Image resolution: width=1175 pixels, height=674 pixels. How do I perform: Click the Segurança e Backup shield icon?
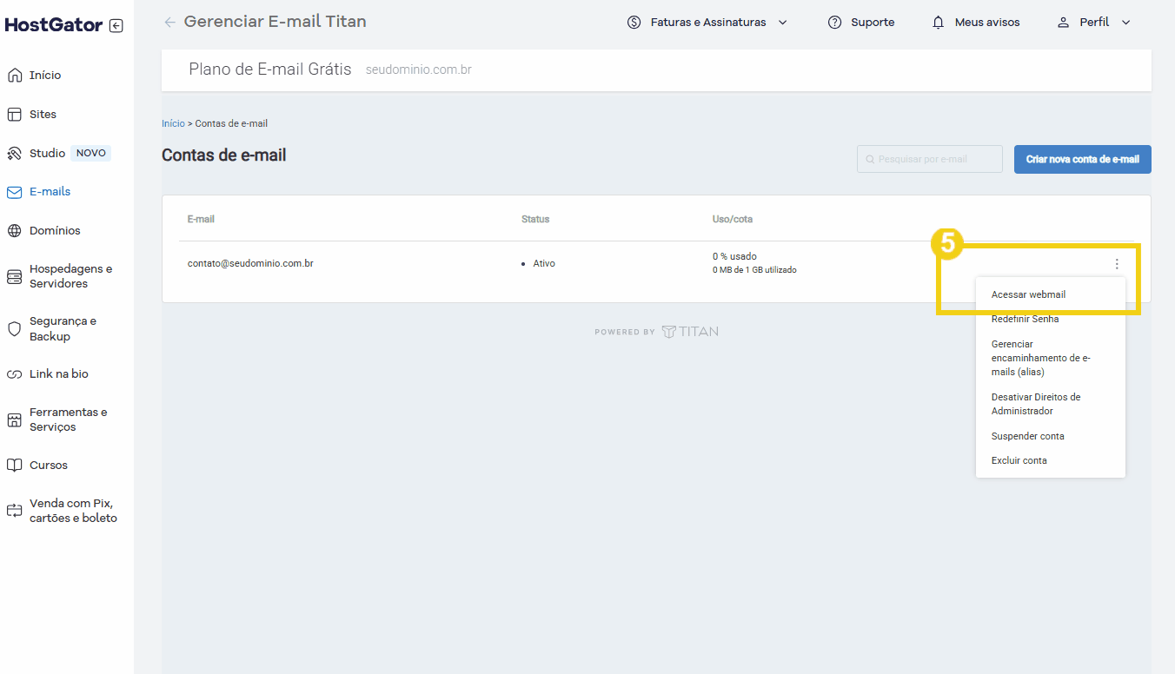pyautogui.click(x=14, y=329)
